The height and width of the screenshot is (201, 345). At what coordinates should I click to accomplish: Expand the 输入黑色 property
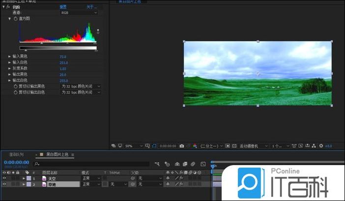pyautogui.click(x=9, y=57)
